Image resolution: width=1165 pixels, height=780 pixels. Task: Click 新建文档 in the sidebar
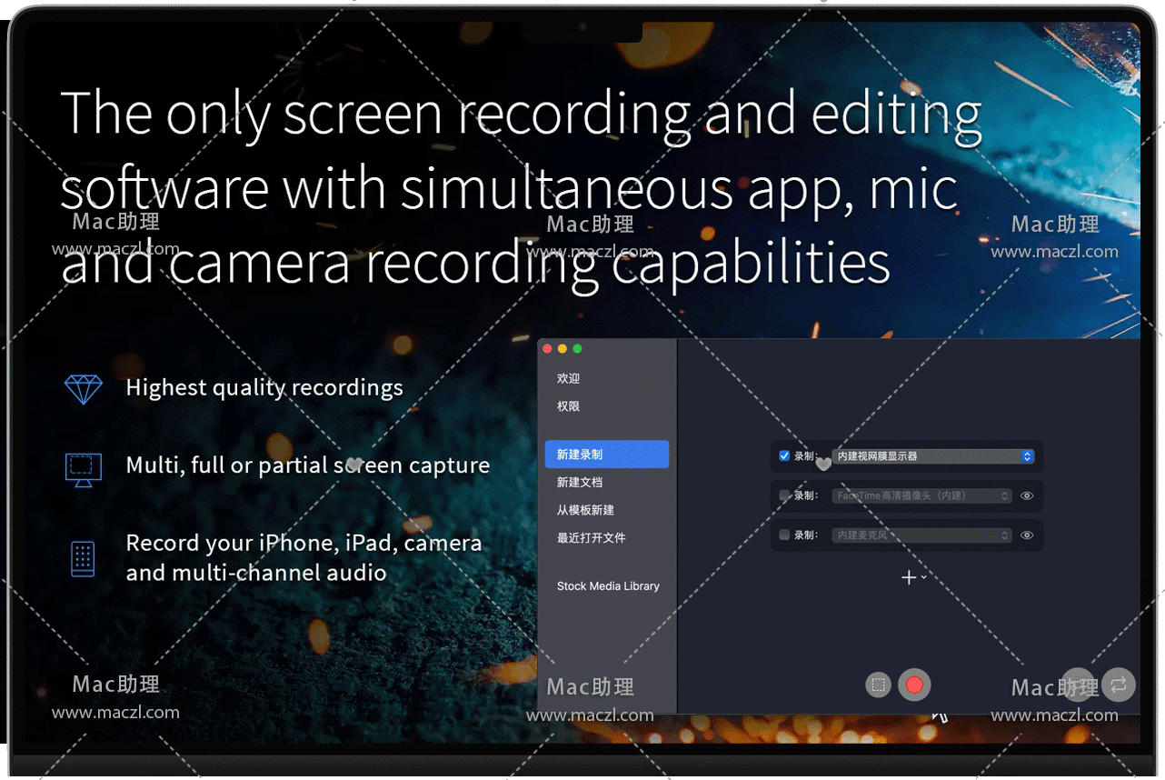pyautogui.click(x=580, y=482)
